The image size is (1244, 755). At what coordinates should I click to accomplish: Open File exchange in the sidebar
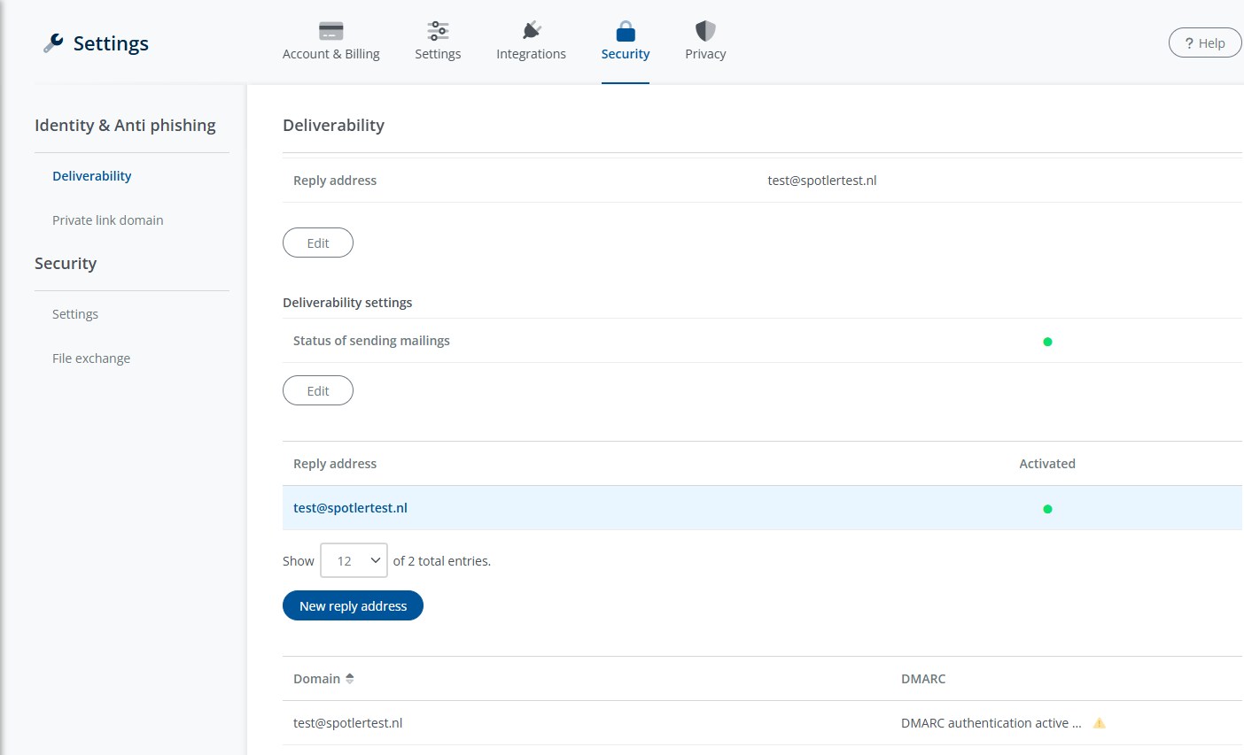(91, 358)
